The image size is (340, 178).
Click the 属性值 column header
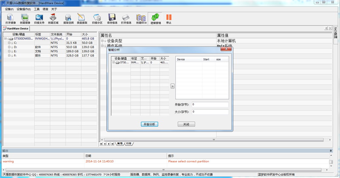pos(274,36)
